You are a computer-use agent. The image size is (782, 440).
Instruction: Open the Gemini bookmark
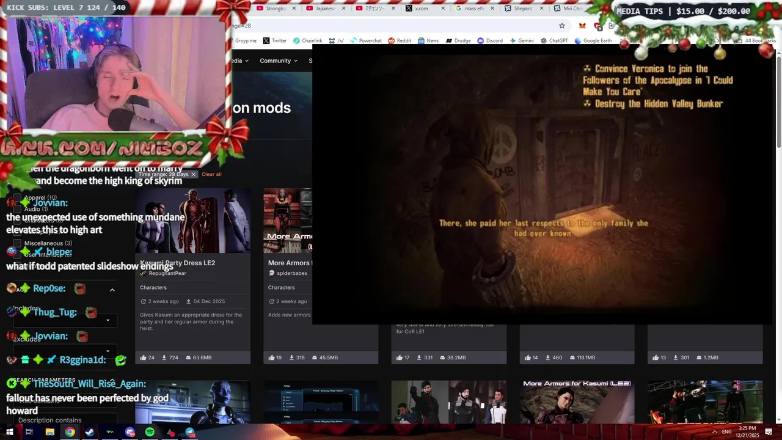(x=521, y=41)
